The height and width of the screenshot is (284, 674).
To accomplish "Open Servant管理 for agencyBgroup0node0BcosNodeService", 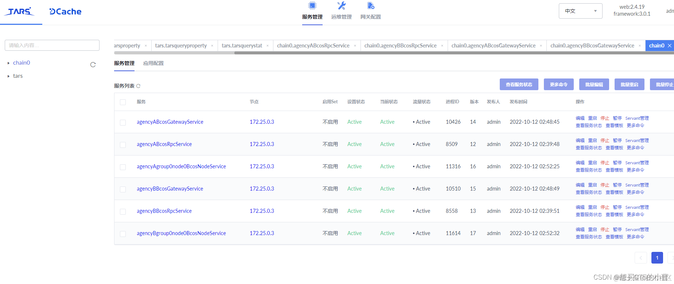I will [637, 230].
